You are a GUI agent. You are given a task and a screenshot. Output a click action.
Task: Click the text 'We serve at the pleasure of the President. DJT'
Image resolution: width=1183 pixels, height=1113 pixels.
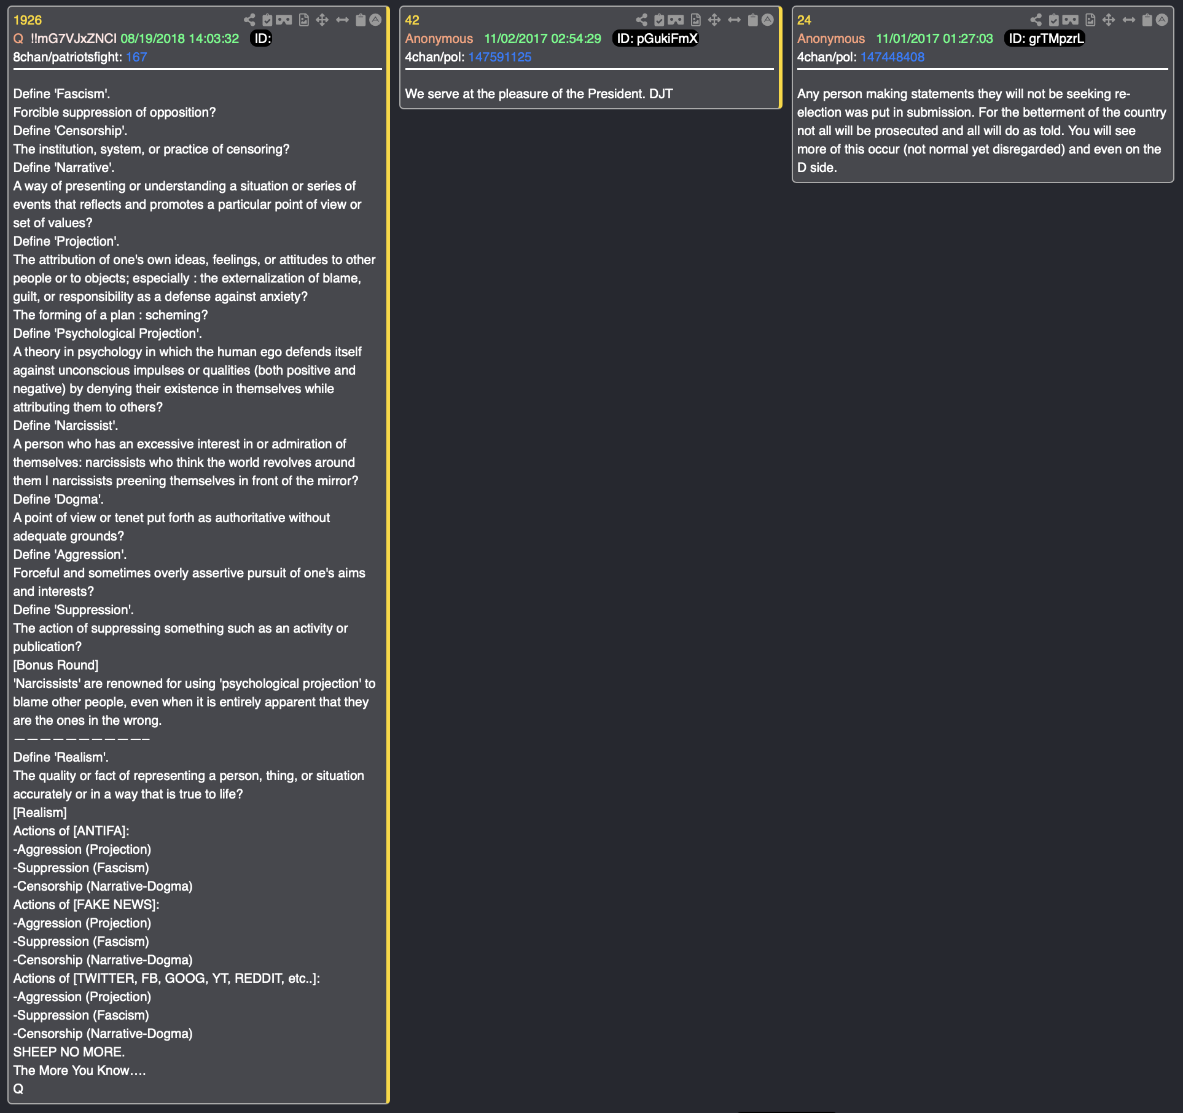[x=539, y=94]
